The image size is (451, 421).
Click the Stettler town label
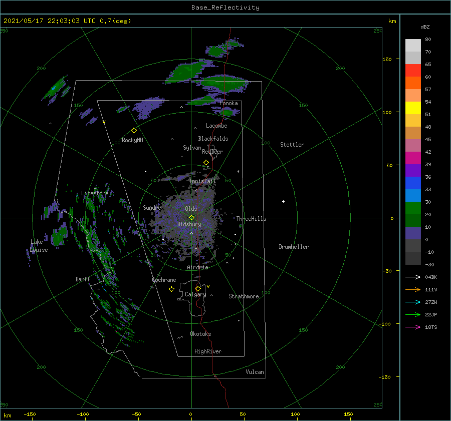click(x=292, y=145)
